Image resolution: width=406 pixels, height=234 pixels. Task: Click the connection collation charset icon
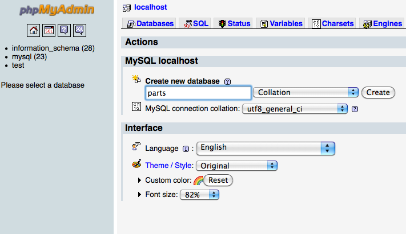click(x=136, y=106)
